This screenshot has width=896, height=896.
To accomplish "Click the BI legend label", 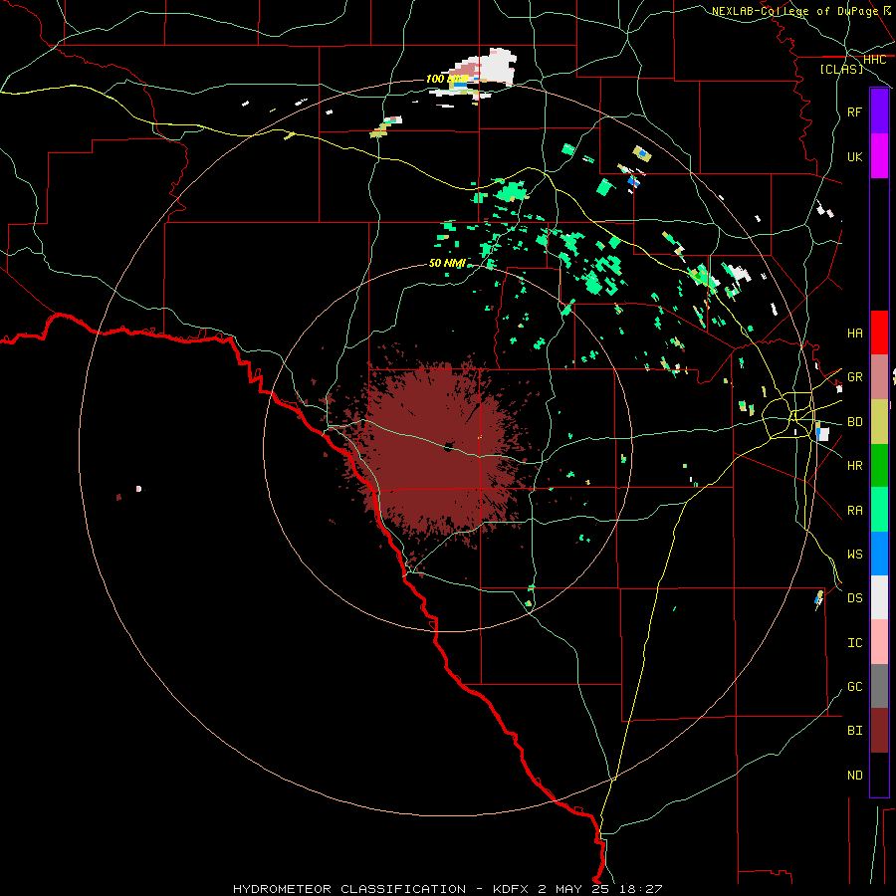I will point(854,731).
